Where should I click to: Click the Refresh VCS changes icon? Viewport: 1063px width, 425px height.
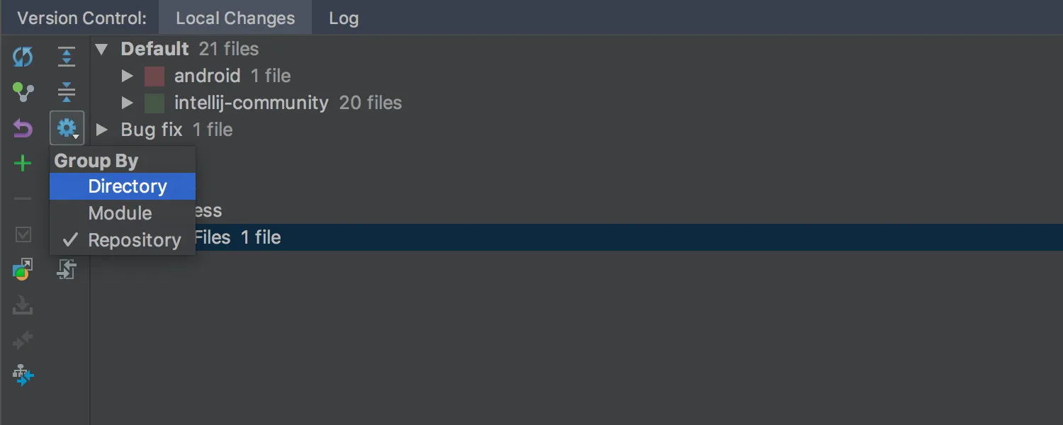[x=23, y=57]
